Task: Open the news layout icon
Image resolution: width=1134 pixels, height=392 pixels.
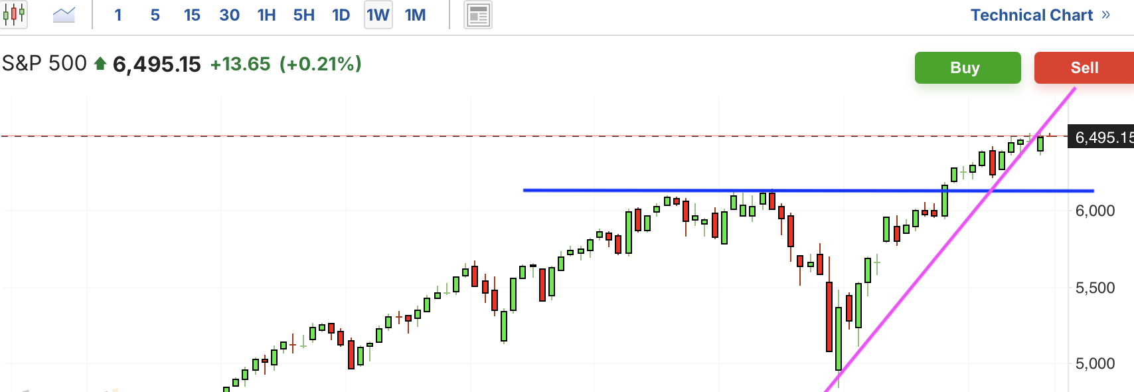Action: coord(478,15)
